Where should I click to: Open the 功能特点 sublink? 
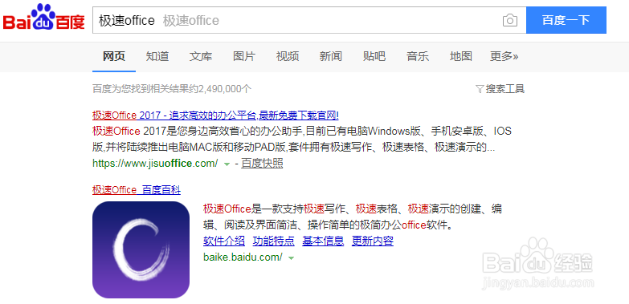pos(274,241)
